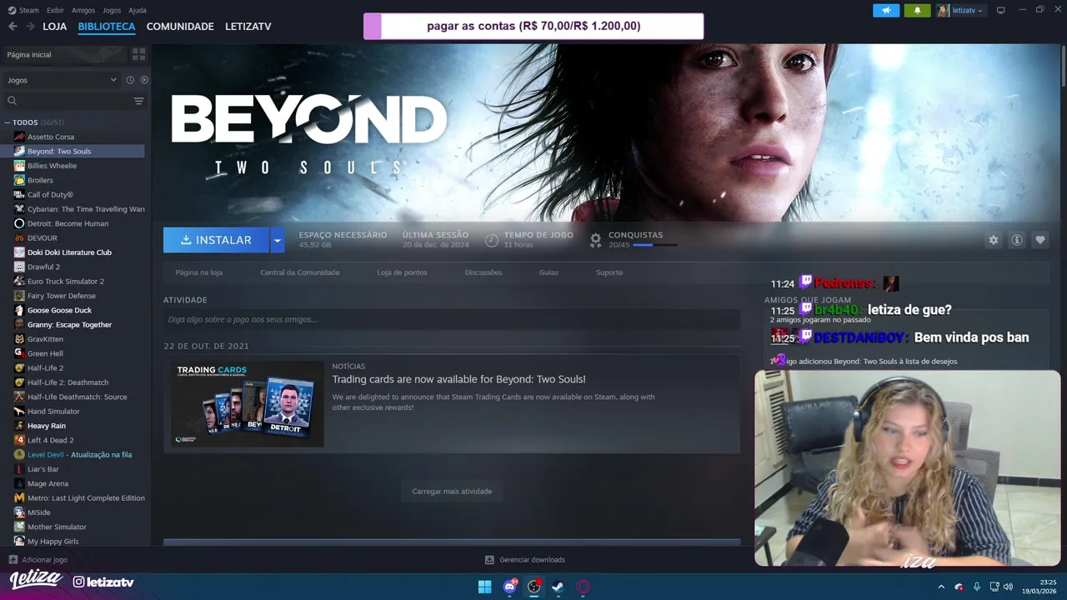
Task: Open Beyond game settings gear
Action: point(993,240)
